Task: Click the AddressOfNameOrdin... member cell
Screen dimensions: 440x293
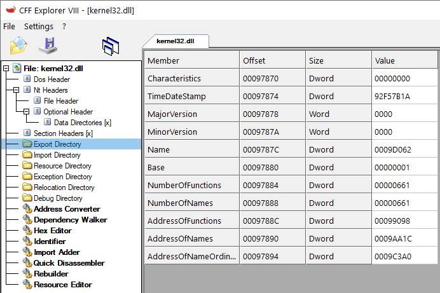Action: pos(192,256)
